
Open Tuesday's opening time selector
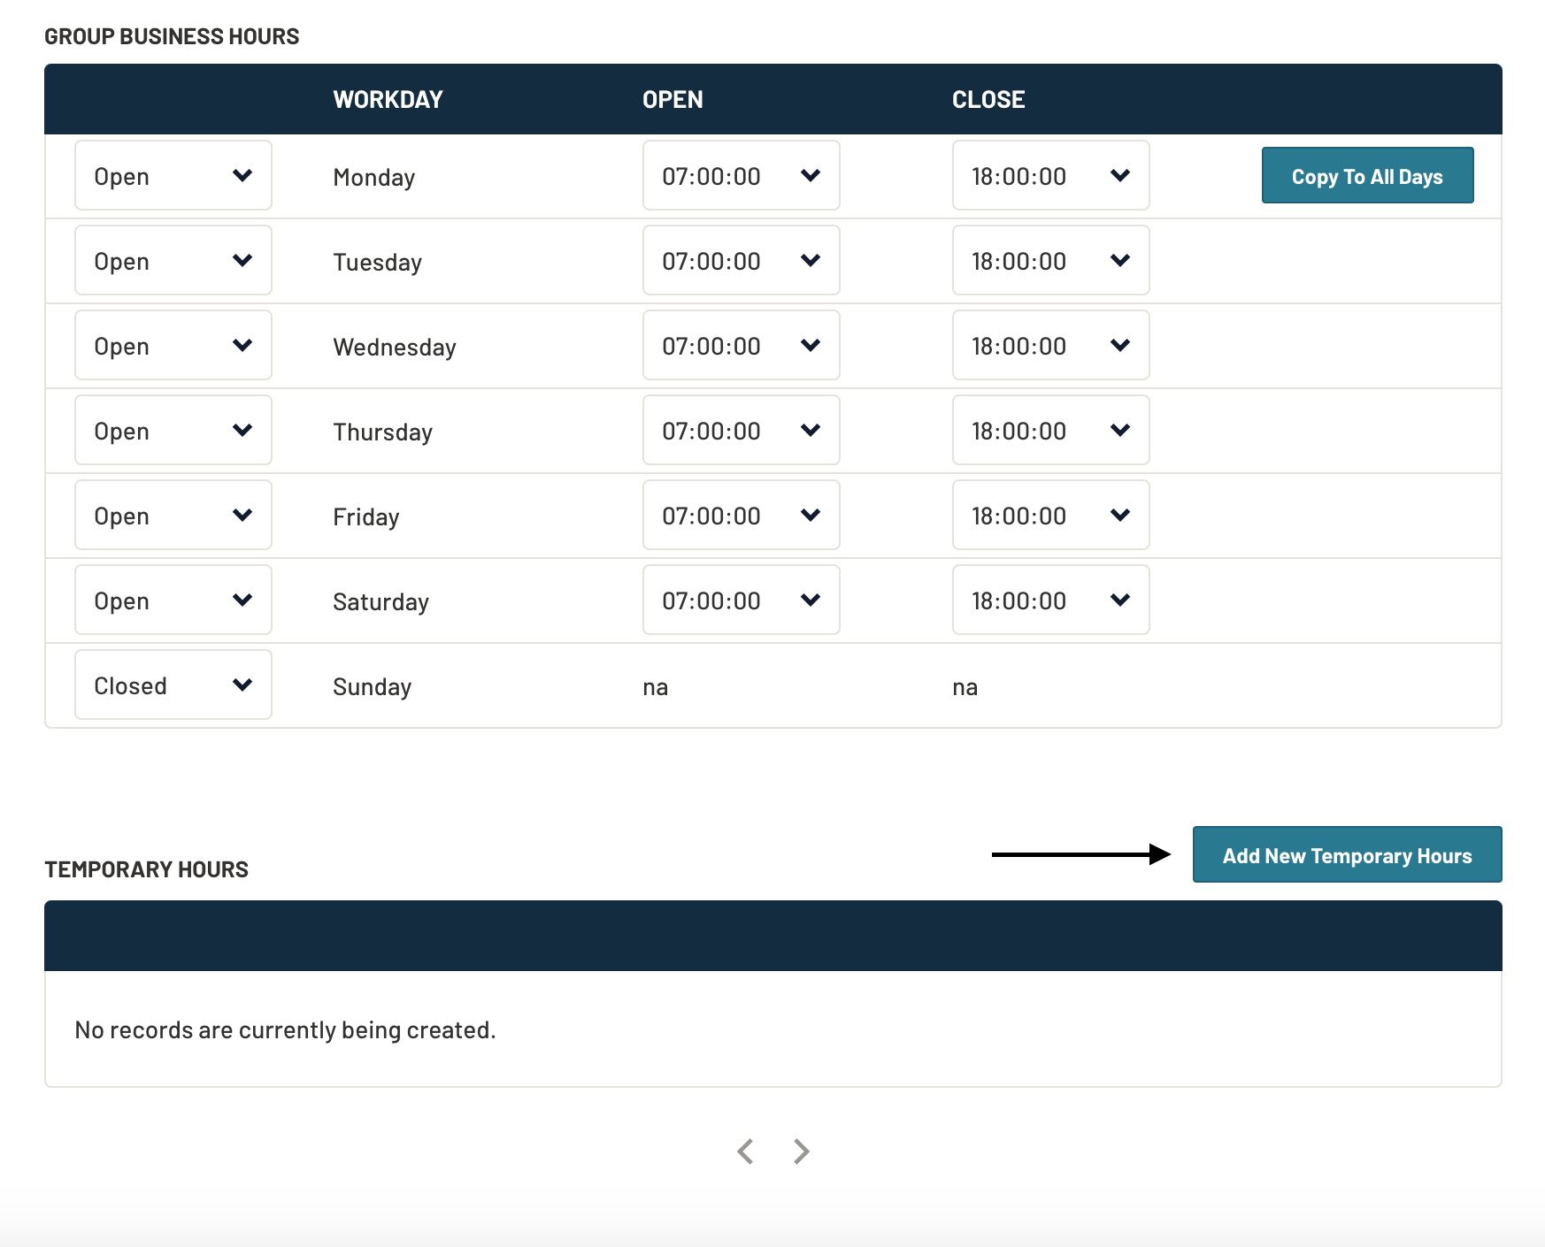click(x=741, y=261)
